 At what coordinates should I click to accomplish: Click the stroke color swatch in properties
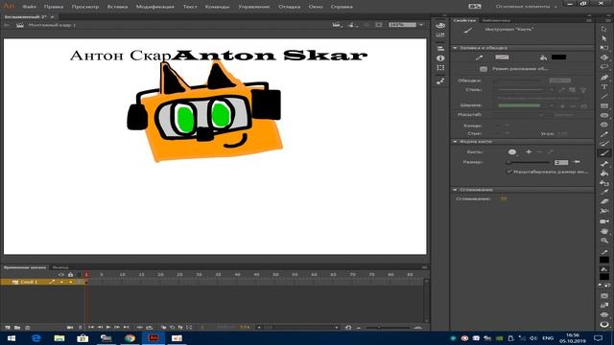(502, 57)
